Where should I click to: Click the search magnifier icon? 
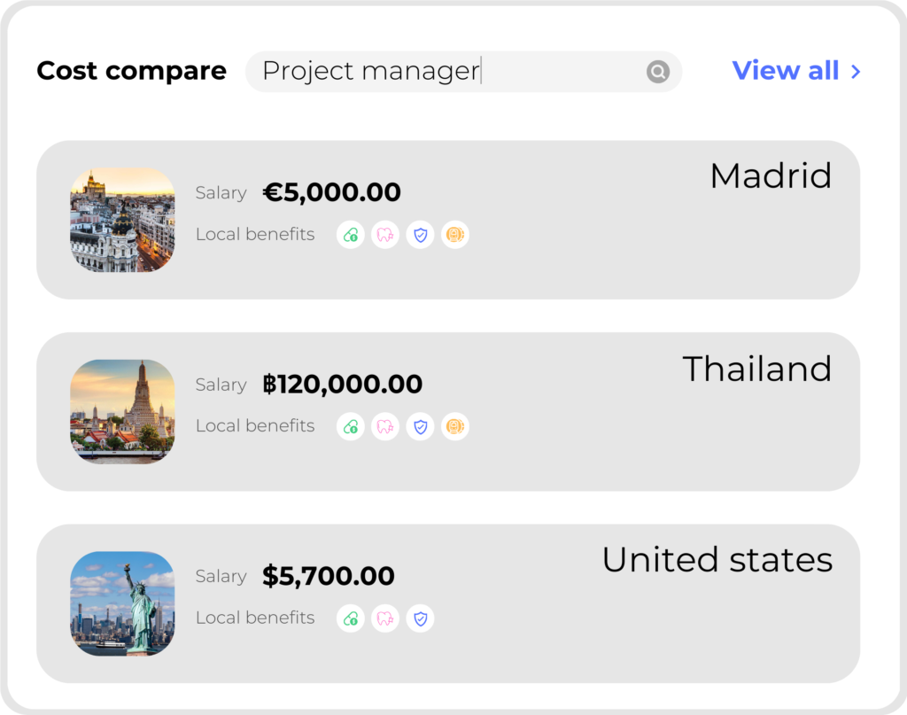(x=657, y=72)
